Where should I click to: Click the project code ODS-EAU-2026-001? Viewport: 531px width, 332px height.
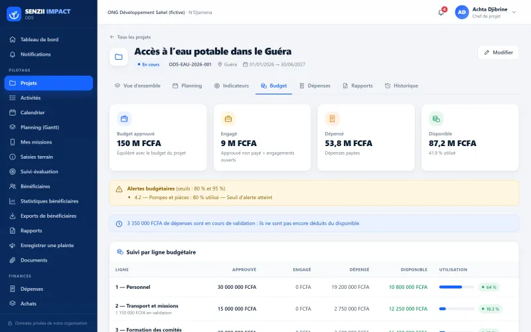[x=190, y=64]
